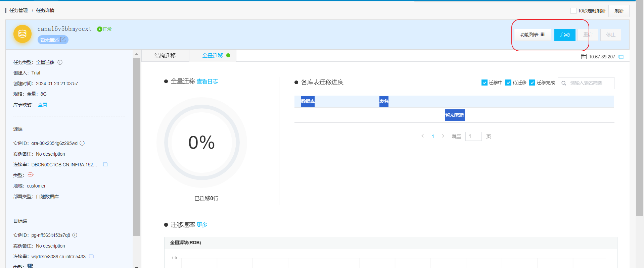Click the creation time 2024-01-23 21:03:57
Image resolution: width=644 pixels, height=268 pixels.
coord(57,84)
